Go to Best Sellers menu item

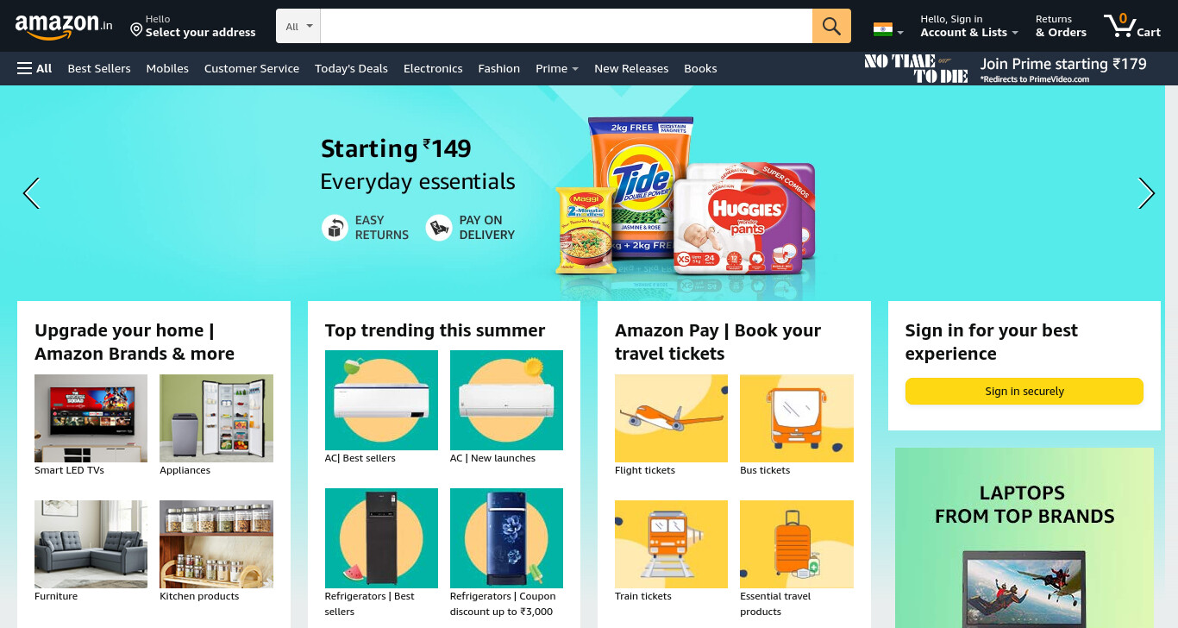[99, 68]
